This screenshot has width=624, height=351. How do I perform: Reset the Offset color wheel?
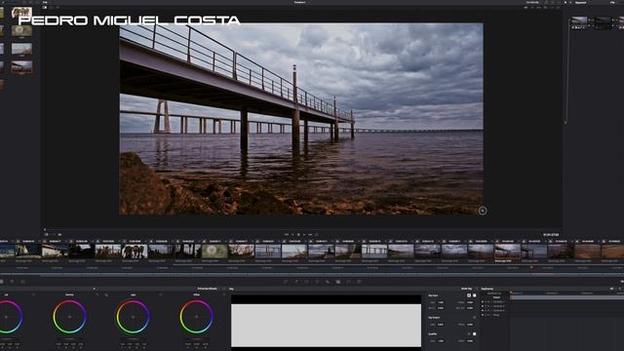[x=224, y=294]
